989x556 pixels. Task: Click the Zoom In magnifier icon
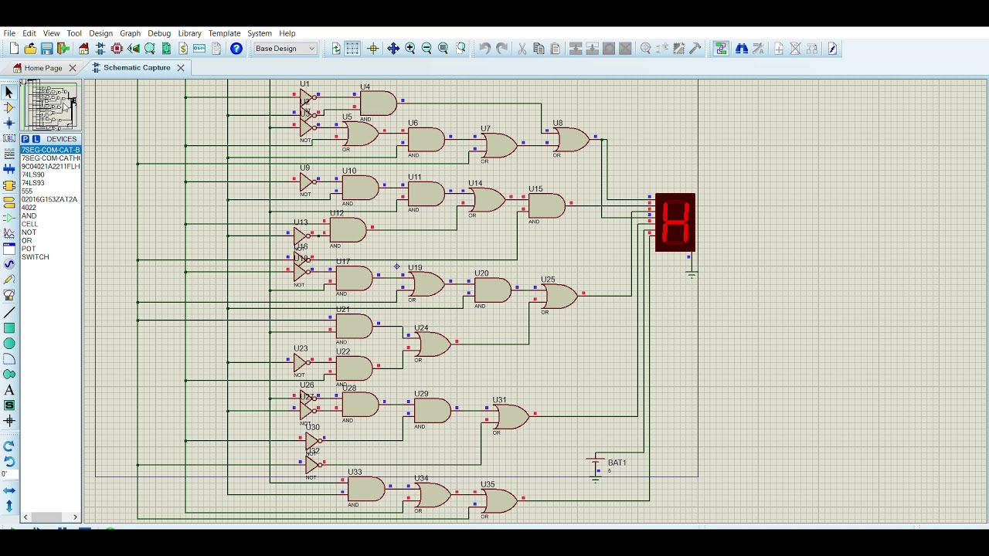(410, 49)
